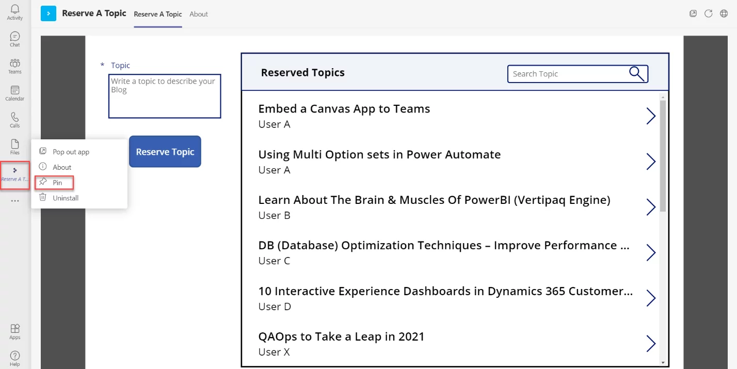Open chevron for Embed a Canvas App to Teams
Viewport: 737px width, 369px height.
click(x=651, y=116)
